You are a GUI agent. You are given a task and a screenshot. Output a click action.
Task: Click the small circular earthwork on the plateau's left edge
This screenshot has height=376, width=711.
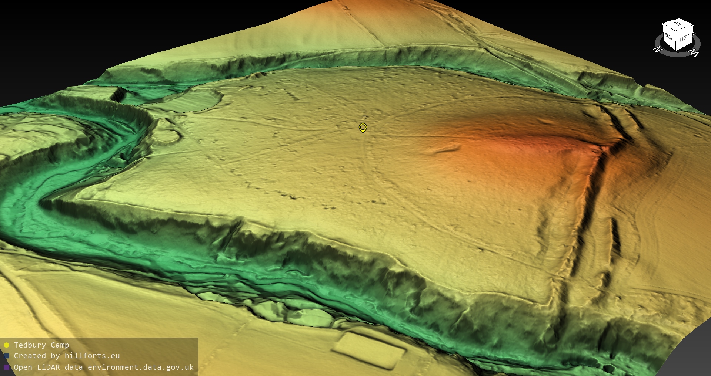pos(167,132)
